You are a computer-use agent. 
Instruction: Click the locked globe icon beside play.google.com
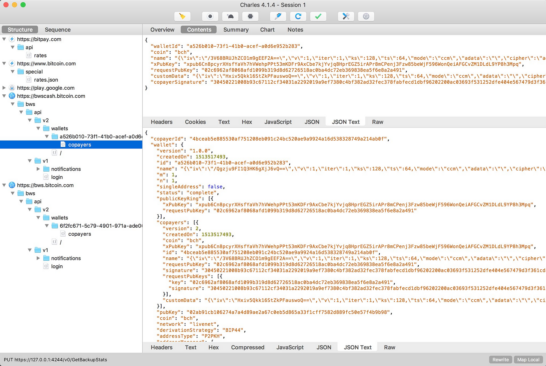pyautogui.click(x=12, y=88)
